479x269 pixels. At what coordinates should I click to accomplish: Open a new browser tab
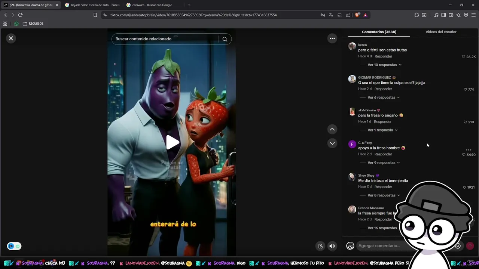coord(189,5)
